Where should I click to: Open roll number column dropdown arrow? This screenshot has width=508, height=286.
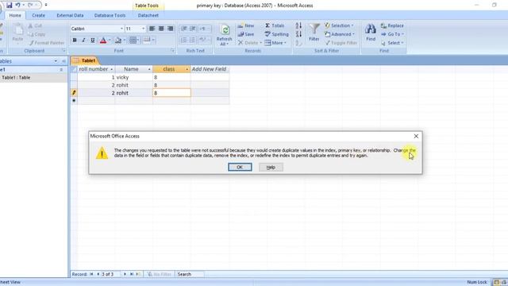(112, 69)
